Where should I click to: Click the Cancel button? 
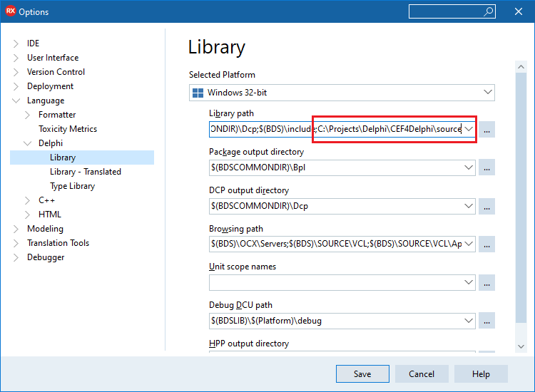pos(422,374)
